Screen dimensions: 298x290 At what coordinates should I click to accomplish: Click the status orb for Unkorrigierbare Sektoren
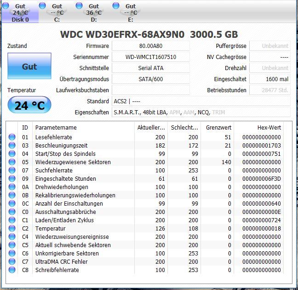pos(12,253)
